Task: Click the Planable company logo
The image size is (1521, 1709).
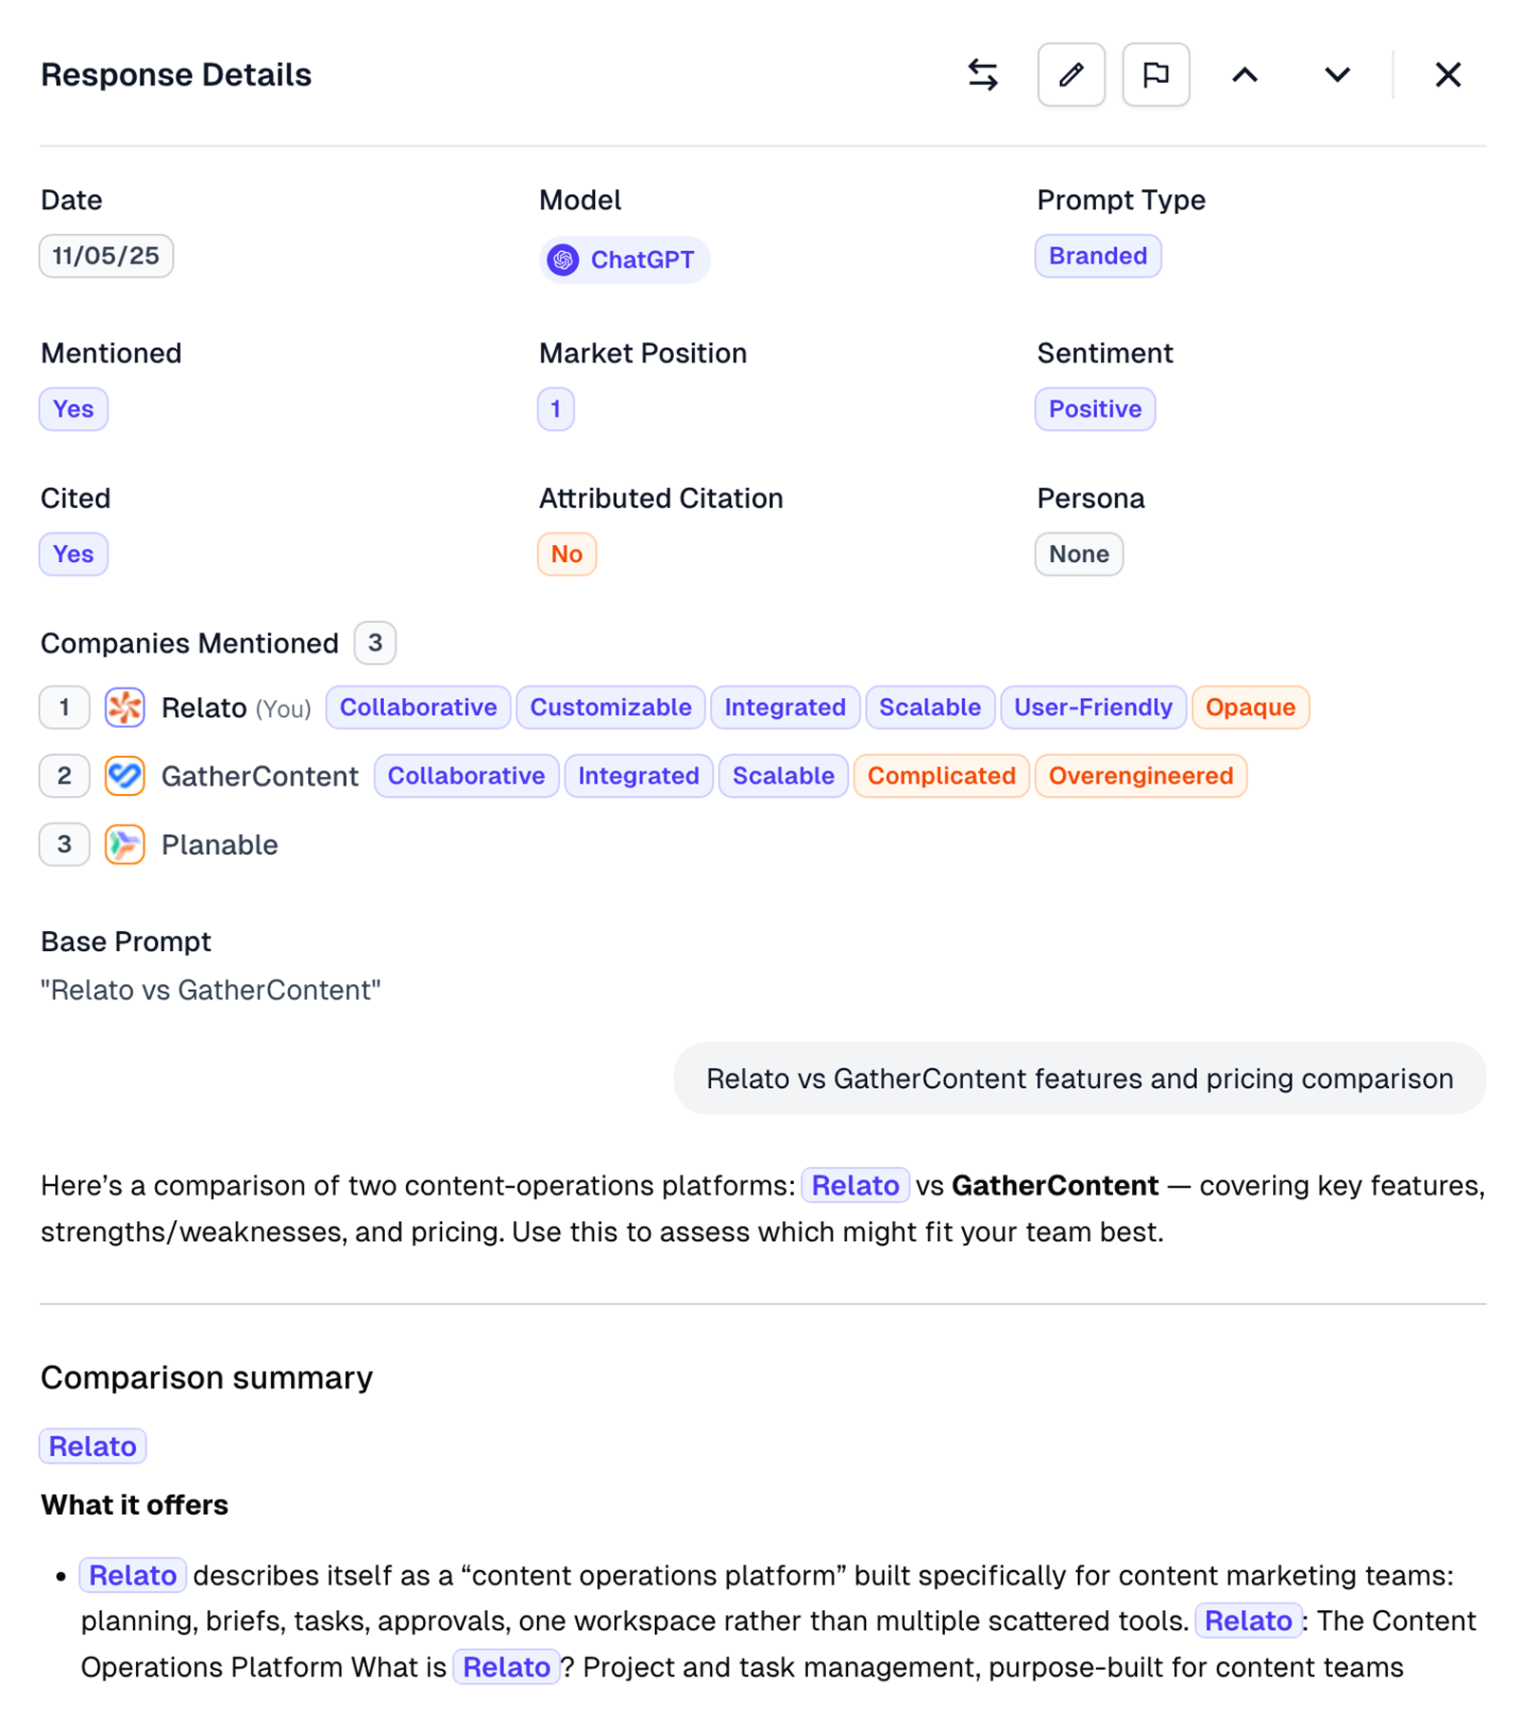Action: [124, 845]
